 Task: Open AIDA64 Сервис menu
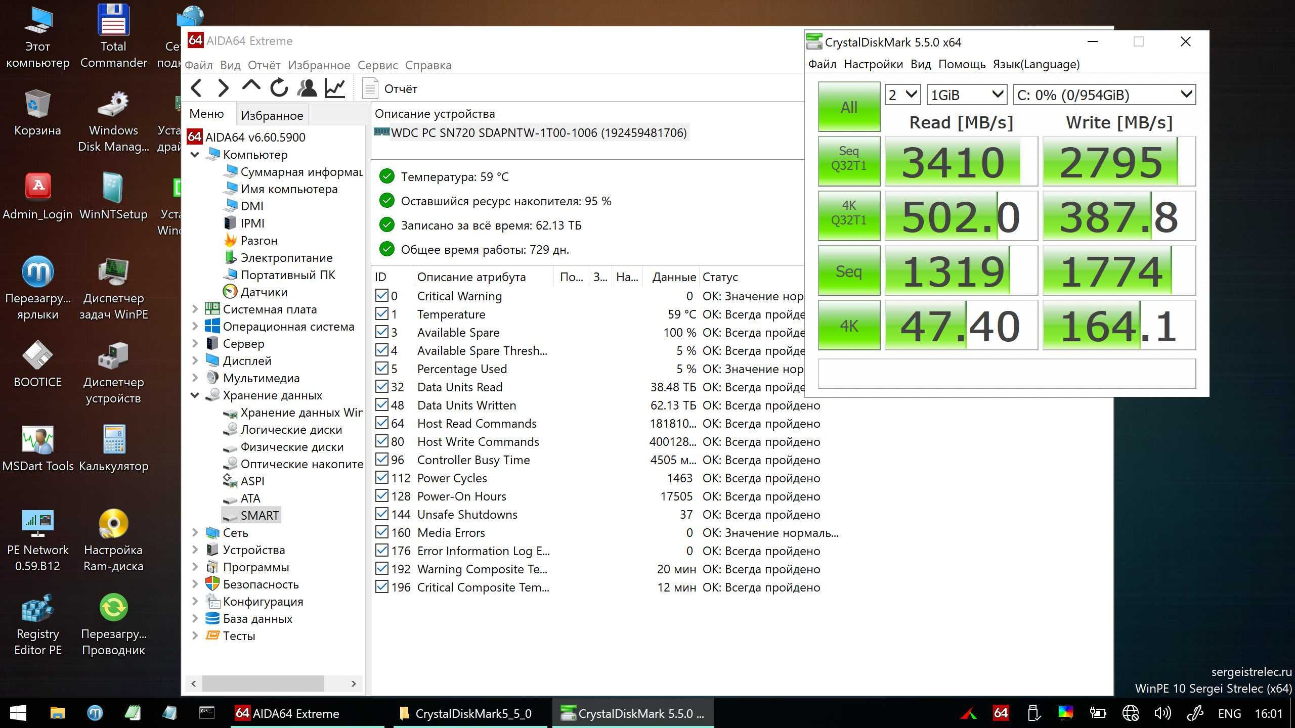[377, 65]
